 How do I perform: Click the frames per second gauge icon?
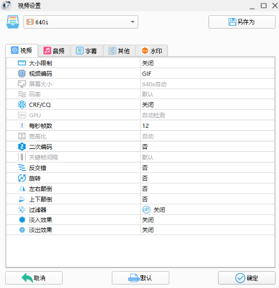[22, 126]
